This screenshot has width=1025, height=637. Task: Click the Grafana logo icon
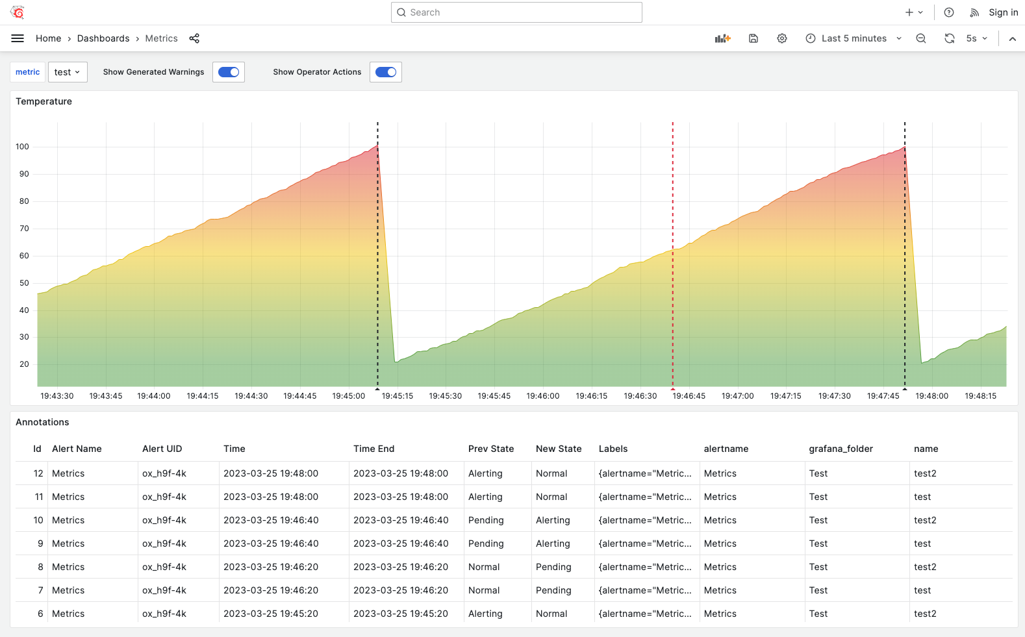(18, 12)
